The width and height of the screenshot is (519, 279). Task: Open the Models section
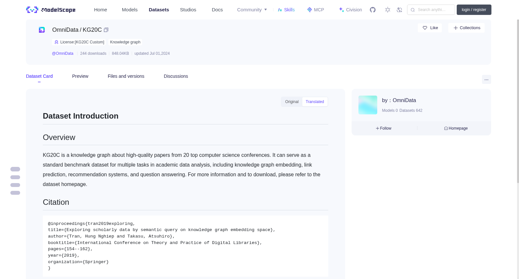(x=130, y=10)
